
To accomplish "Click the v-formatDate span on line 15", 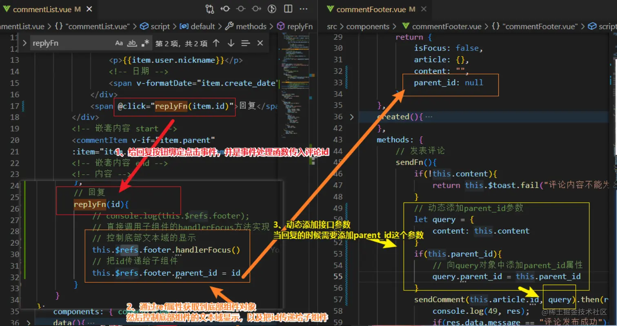I will coord(193,83).
